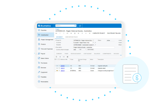Open Time and Expenses workspace

click(46, 49)
